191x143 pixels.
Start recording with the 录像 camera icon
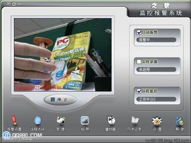click(x=61, y=120)
